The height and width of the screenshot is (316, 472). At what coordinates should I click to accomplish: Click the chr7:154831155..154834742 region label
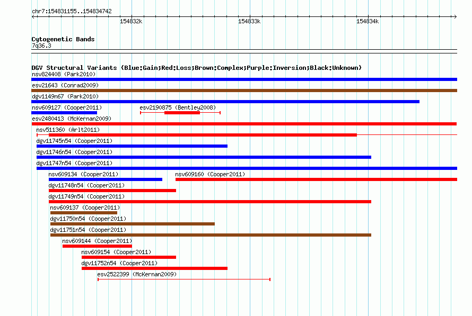[x=72, y=12]
